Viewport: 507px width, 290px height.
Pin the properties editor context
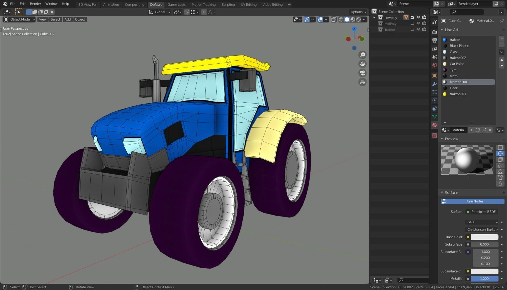pos(502,21)
